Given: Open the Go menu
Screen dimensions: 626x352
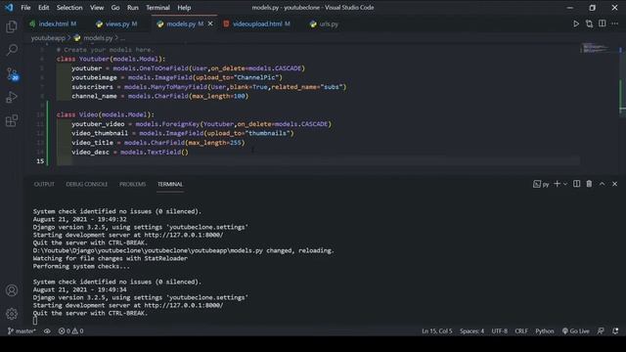Looking at the screenshot, I should 115,8.
